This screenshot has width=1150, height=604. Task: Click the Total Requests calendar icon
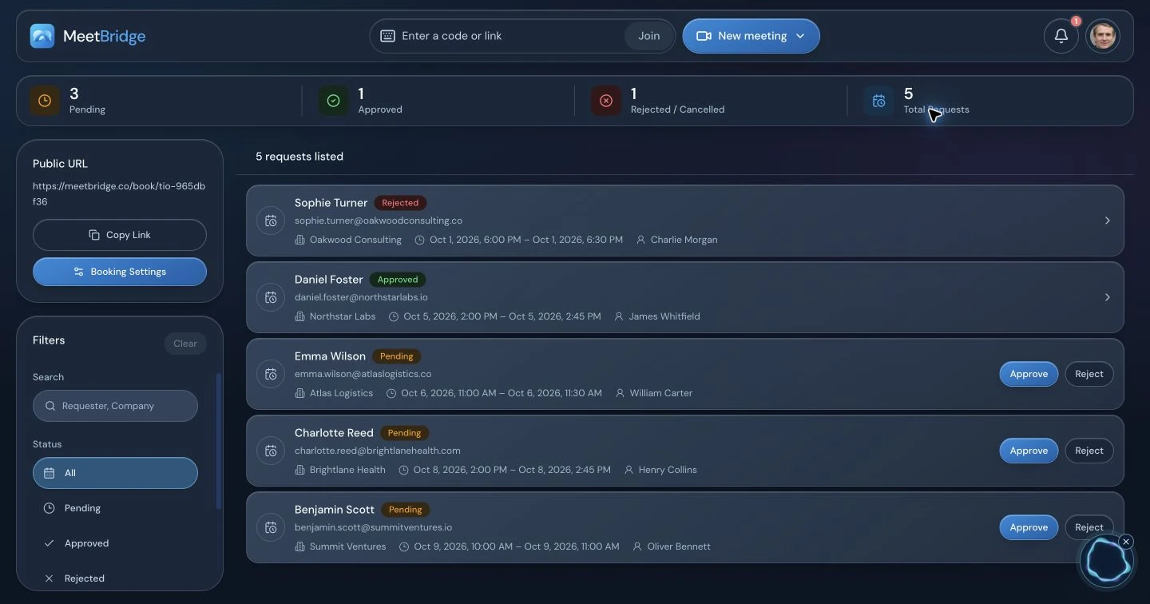(x=878, y=101)
